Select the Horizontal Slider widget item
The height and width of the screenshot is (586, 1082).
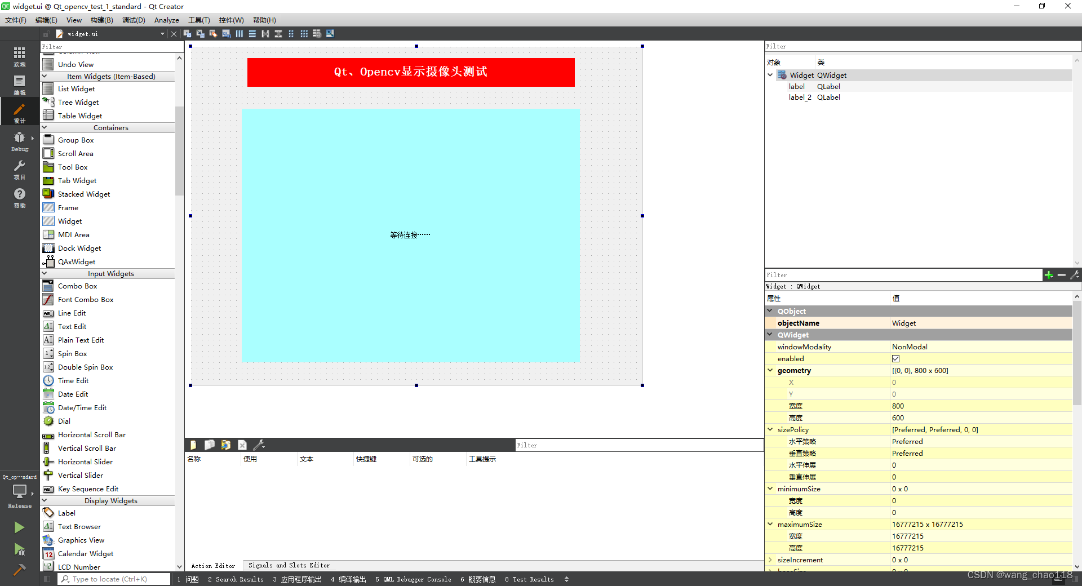point(85,461)
